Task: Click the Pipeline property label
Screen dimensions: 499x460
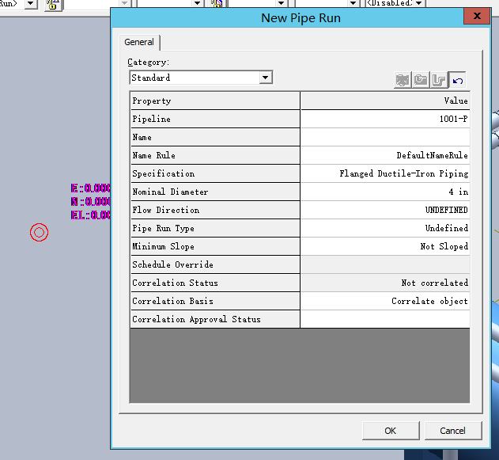Action: (x=215, y=119)
